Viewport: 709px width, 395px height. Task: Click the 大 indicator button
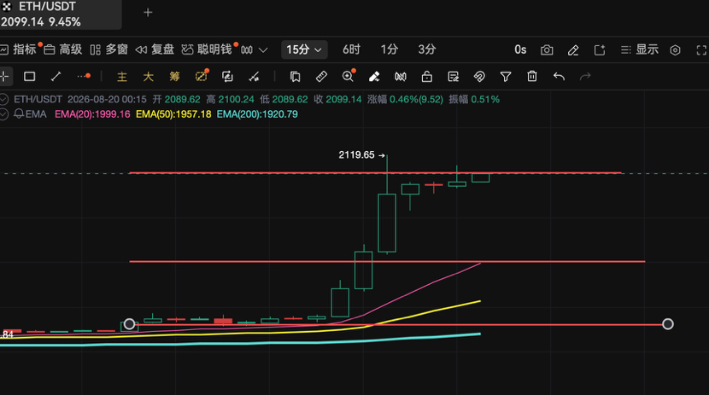tap(148, 77)
